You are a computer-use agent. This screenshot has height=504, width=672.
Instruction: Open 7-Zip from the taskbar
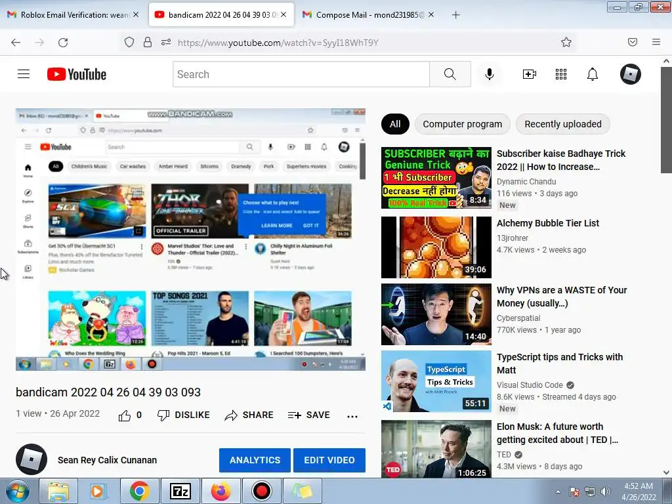click(x=180, y=491)
